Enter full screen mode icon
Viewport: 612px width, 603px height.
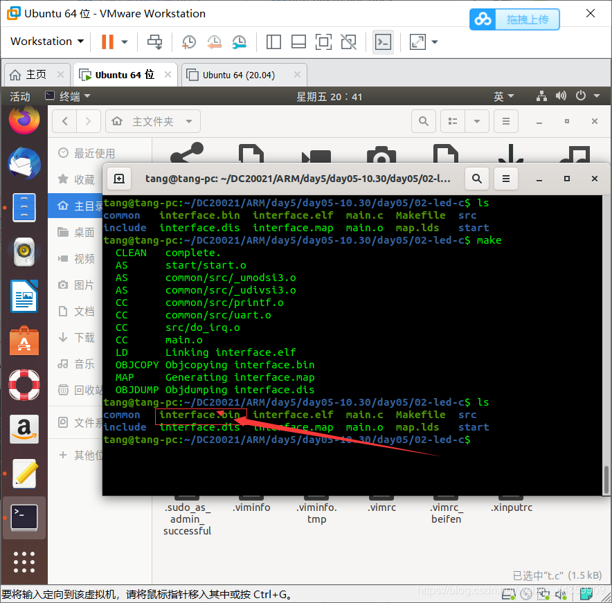(x=323, y=42)
